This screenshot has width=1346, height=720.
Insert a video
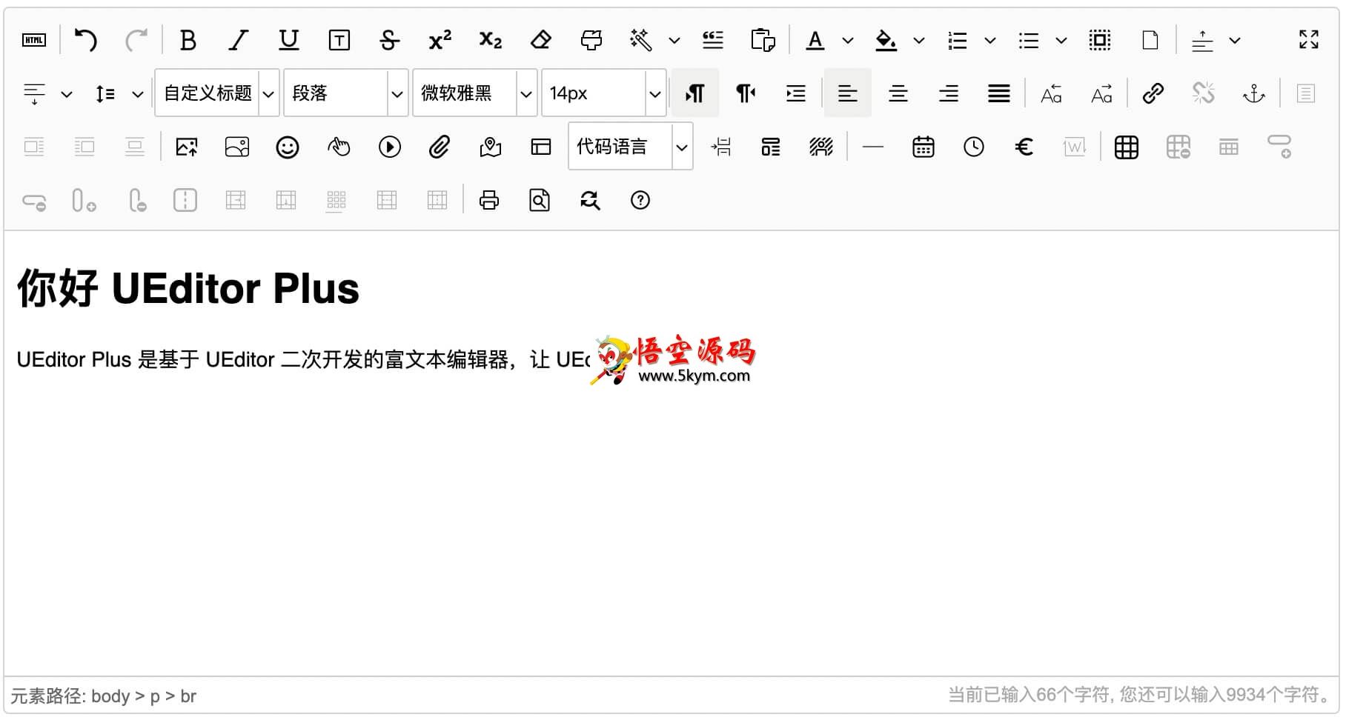point(390,147)
